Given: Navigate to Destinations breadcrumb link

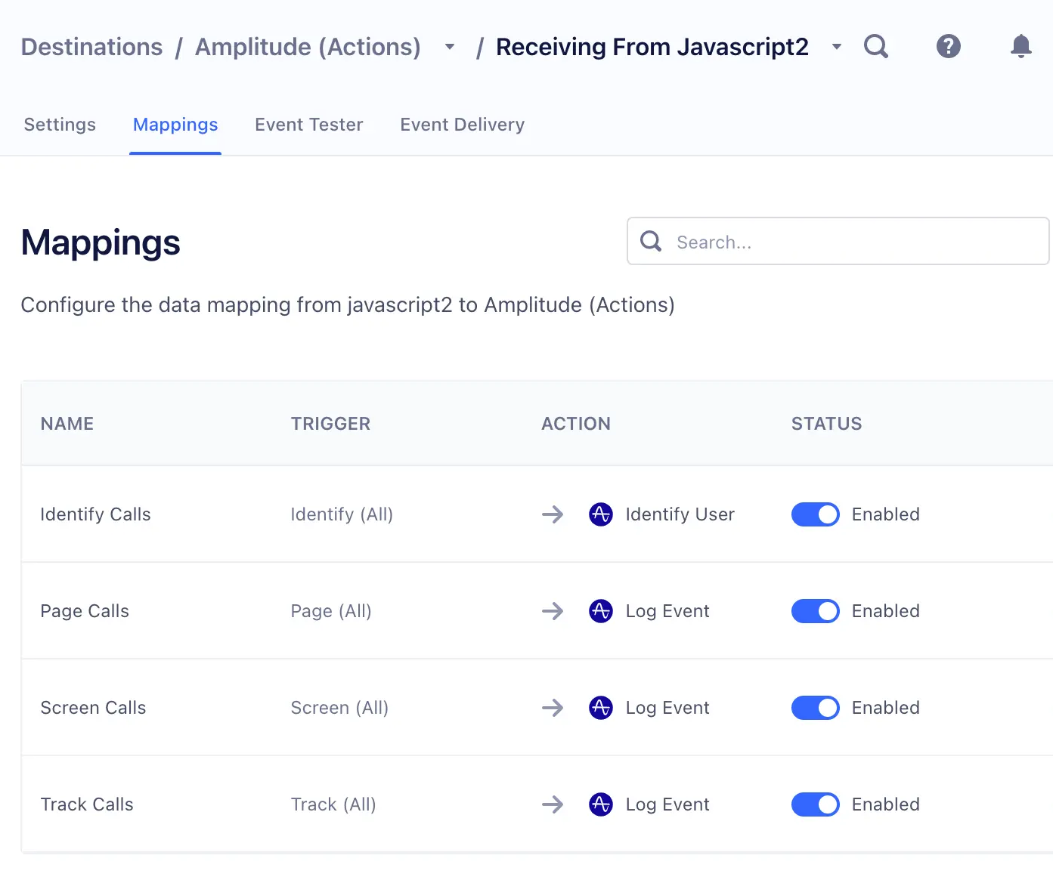Looking at the screenshot, I should pyautogui.click(x=91, y=47).
